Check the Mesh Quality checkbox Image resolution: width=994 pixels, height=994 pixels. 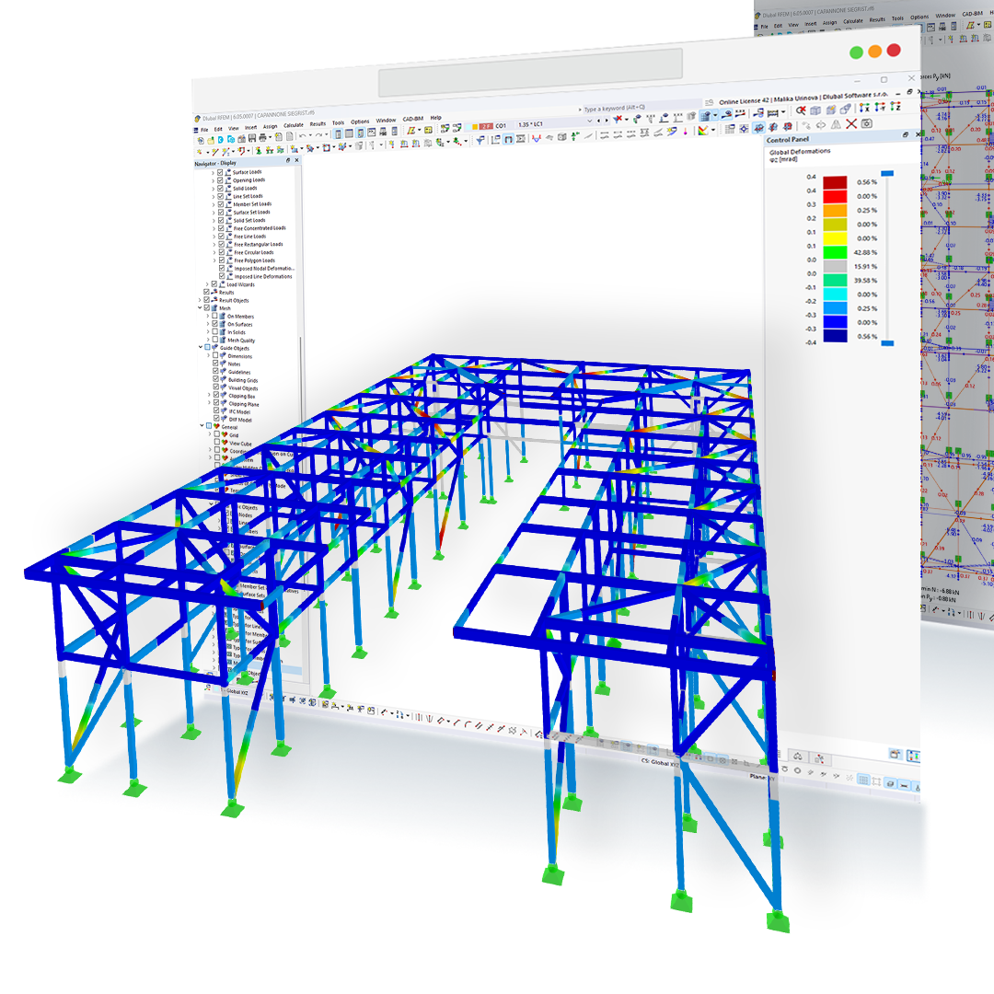point(215,340)
